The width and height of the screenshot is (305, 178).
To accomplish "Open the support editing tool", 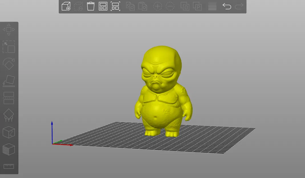I will 9,115.
